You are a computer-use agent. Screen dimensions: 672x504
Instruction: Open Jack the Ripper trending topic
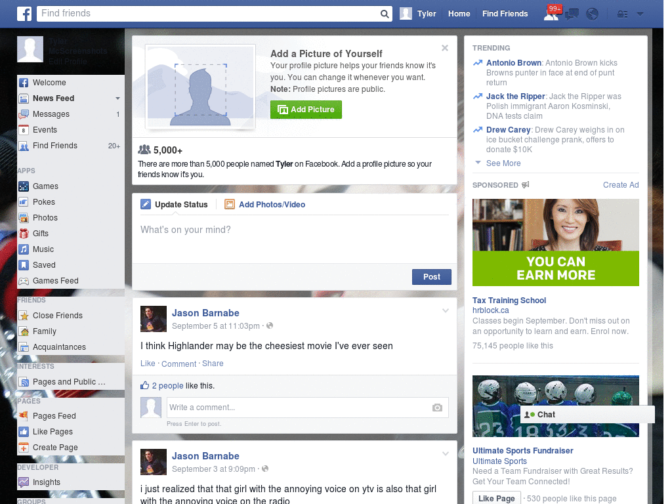516,96
